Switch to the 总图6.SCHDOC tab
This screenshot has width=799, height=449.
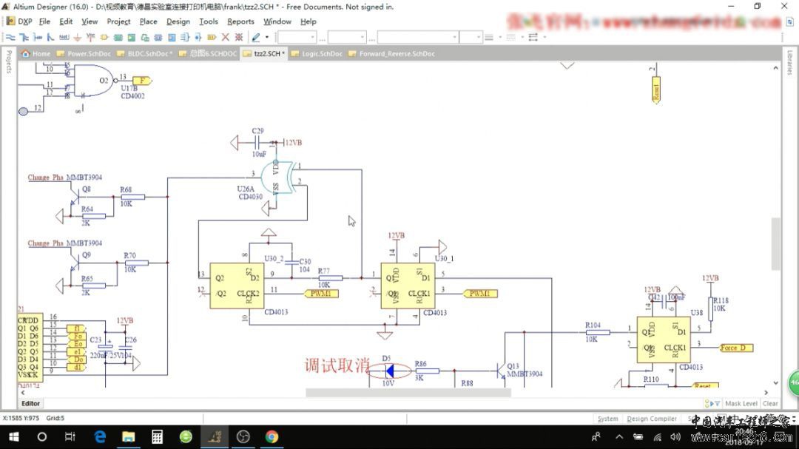point(208,53)
